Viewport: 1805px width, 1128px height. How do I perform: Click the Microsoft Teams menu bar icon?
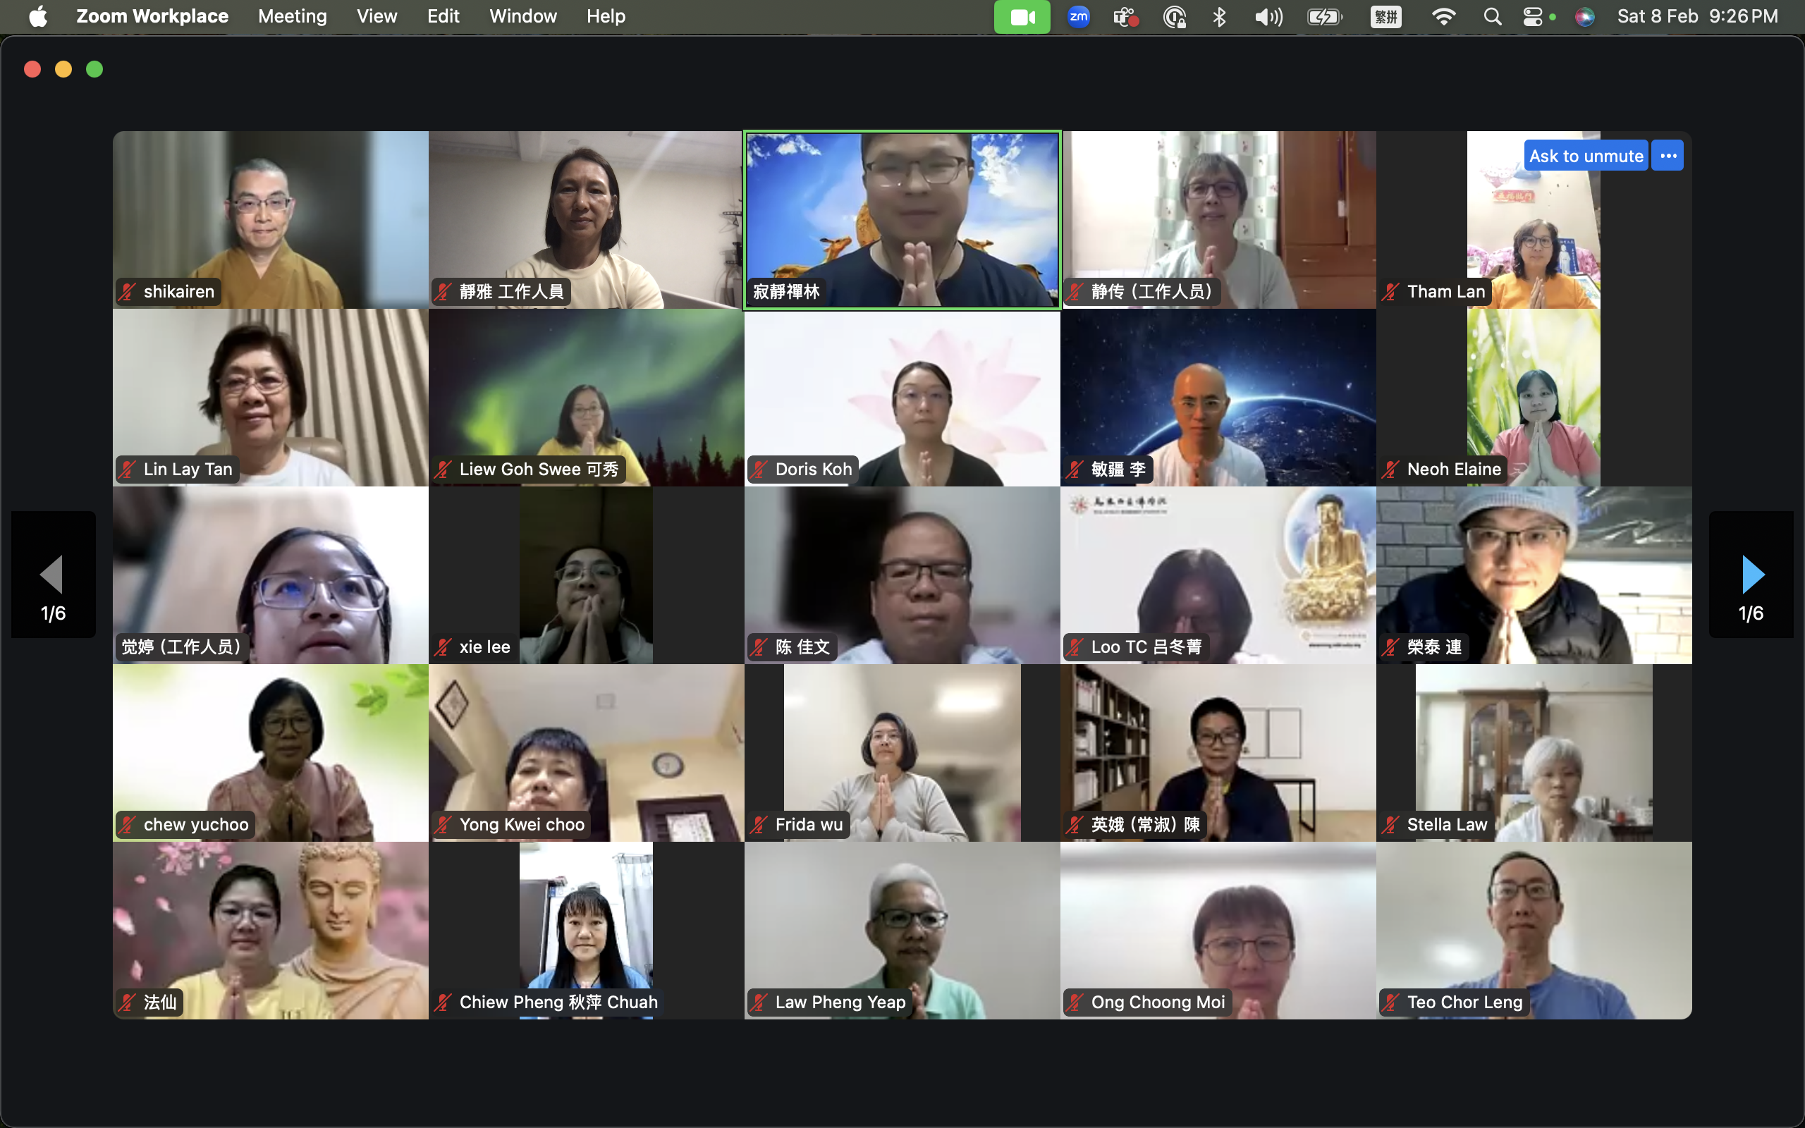pyautogui.click(x=1125, y=16)
